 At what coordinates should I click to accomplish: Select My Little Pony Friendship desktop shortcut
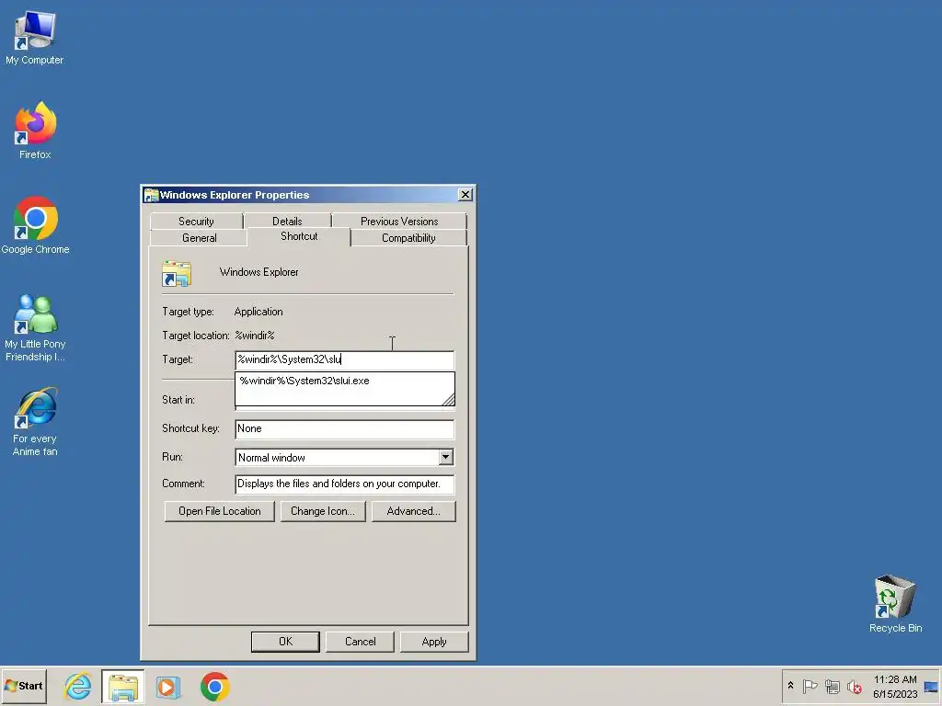coord(35,328)
